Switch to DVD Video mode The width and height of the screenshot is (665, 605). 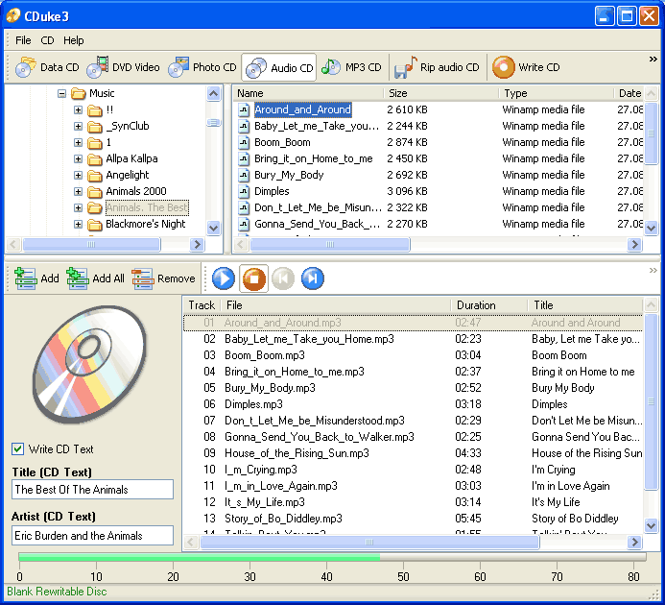tap(123, 67)
